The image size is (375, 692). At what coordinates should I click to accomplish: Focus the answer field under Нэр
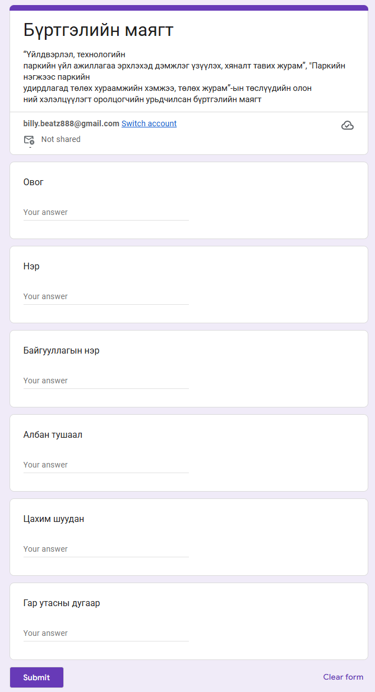[106, 297]
